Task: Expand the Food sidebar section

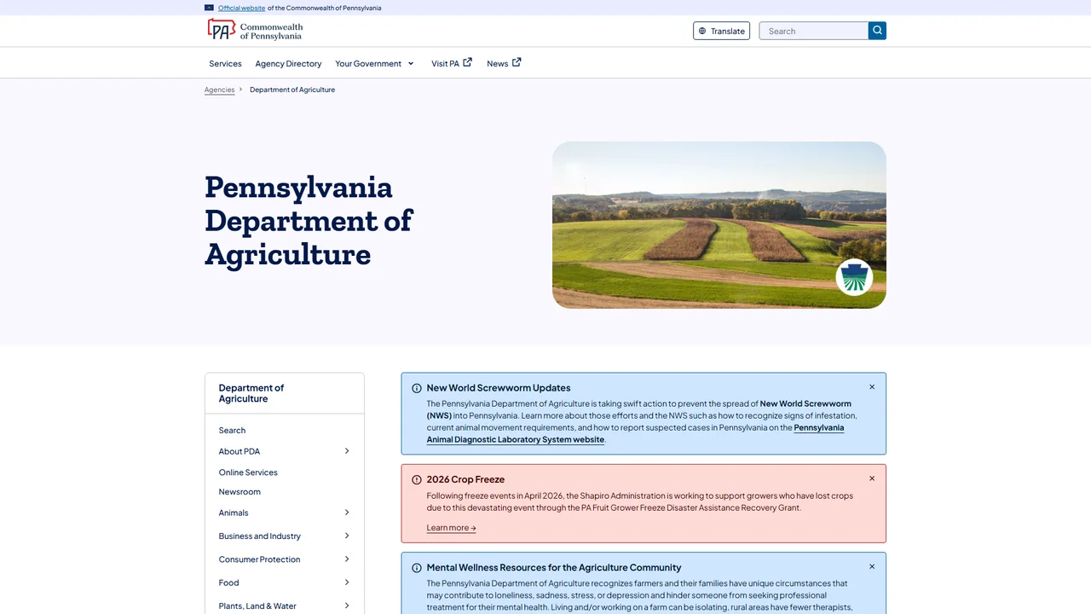Action: click(347, 582)
